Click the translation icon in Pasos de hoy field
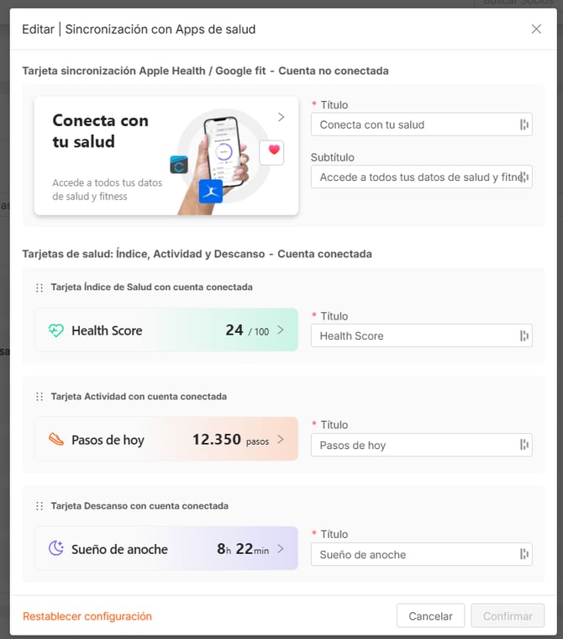563x639 pixels. (524, 445)
